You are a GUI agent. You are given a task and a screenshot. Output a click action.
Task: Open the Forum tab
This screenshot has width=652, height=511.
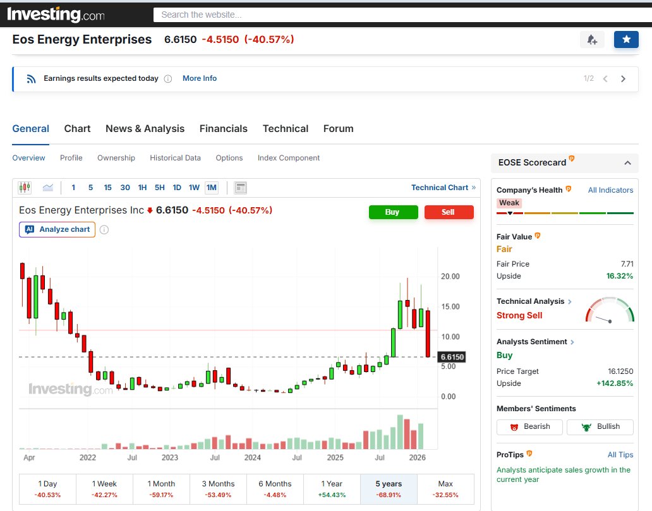click(x=339, y=128)
